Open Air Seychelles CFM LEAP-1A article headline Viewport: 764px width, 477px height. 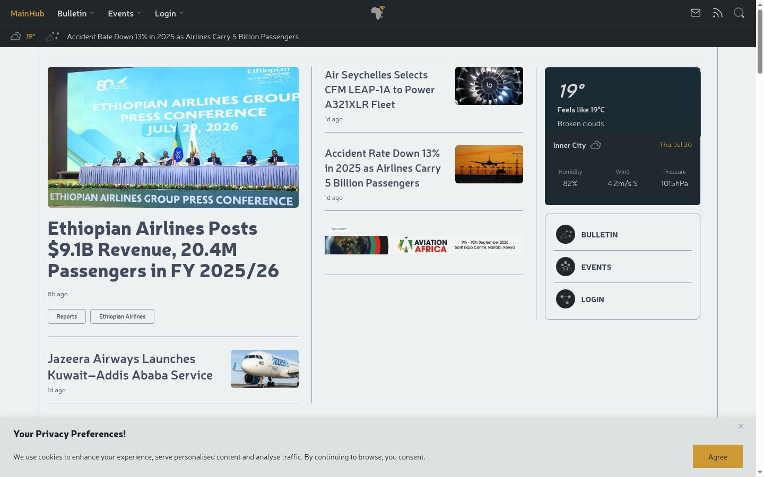click(x=380, y=90)
